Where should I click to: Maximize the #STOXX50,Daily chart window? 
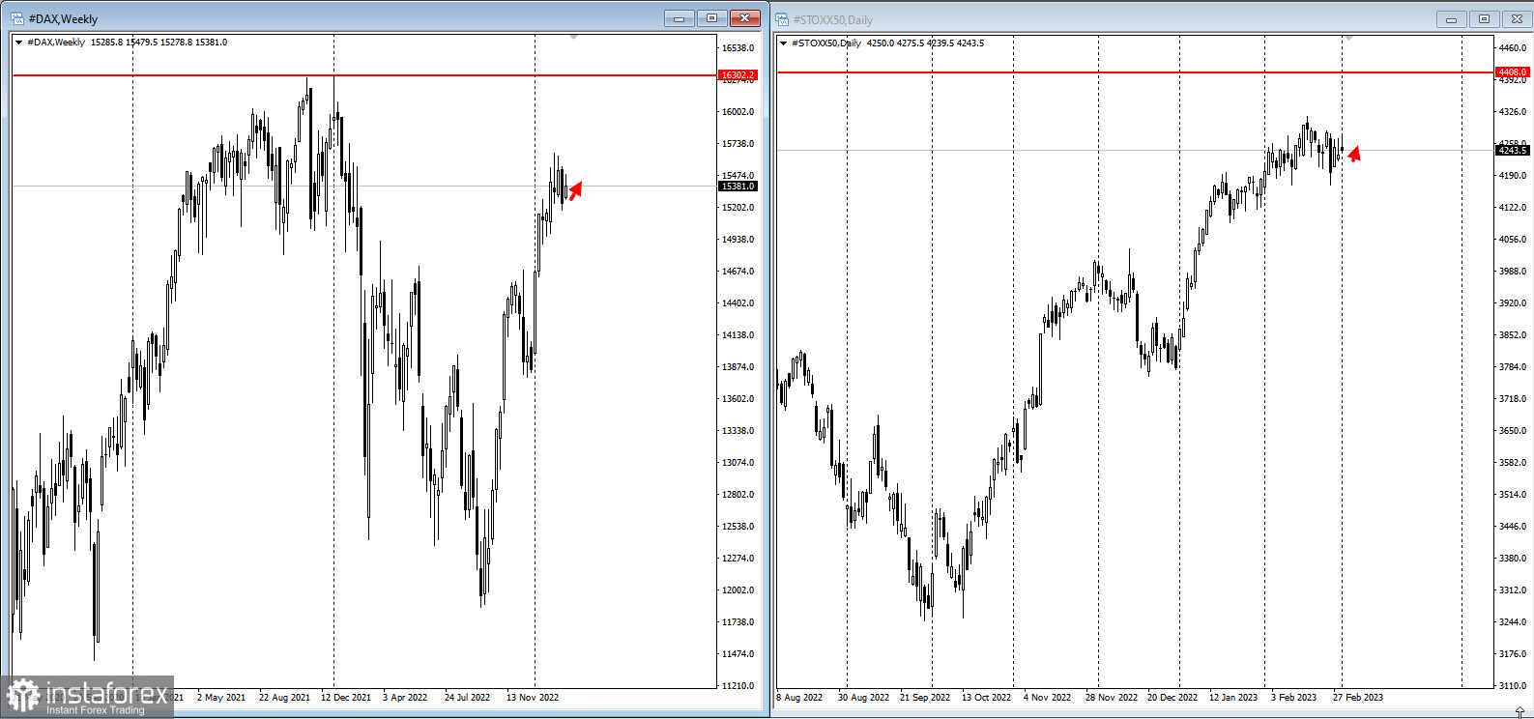tap(1484, 19)
